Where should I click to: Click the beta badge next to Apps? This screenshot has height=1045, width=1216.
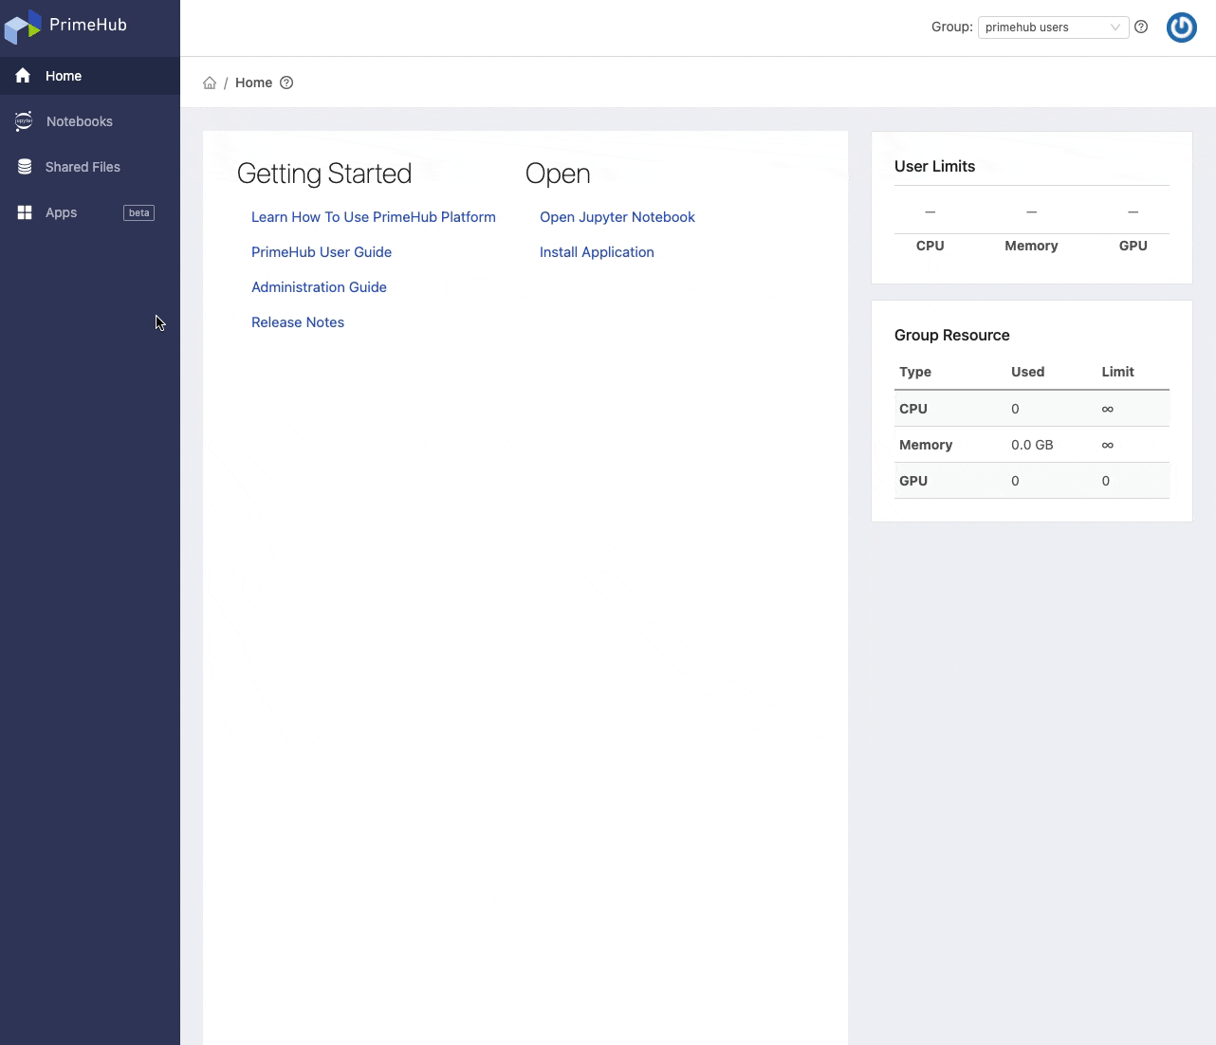pyautogui.click(x=138, y=212)
